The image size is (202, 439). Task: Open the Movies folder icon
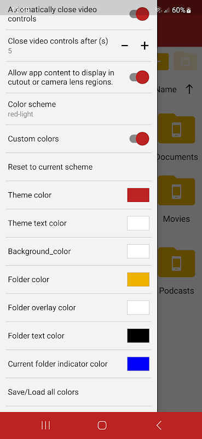click(x=177, y=190)
